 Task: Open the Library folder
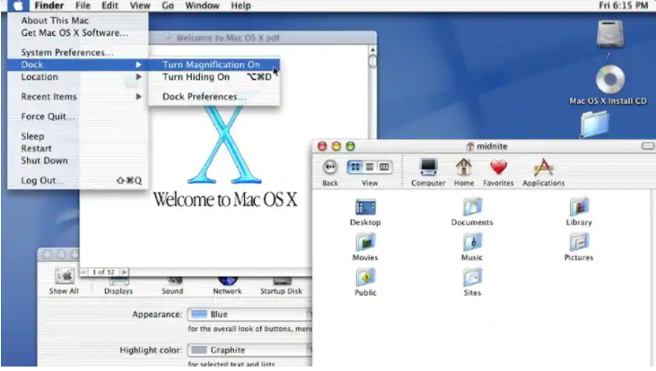tap(579, 208)
